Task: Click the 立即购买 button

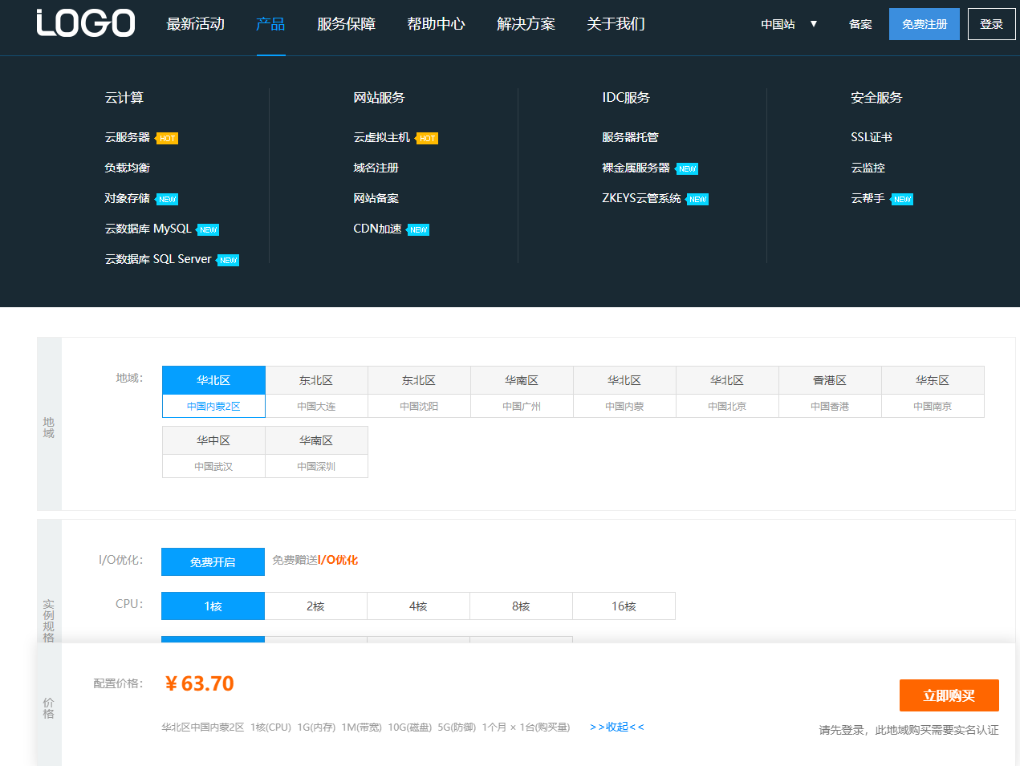Action: coord(949,695)
